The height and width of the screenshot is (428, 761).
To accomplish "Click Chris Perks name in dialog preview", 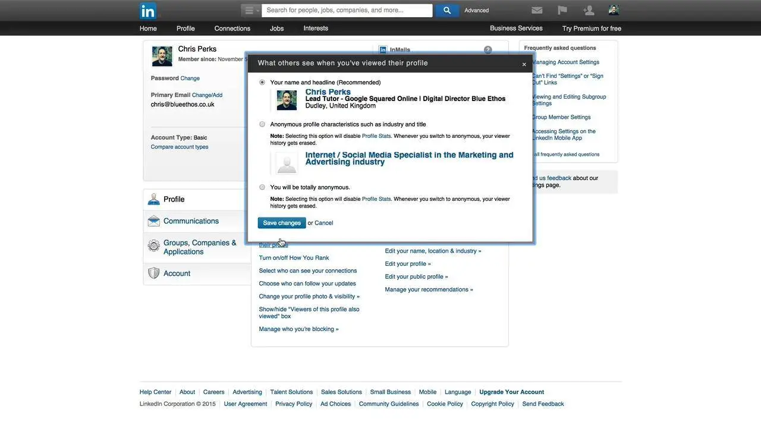I will 328,92.
